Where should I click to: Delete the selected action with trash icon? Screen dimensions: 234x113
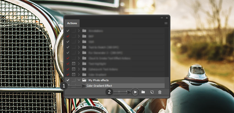pyautogui.click(x=160, y=92)
